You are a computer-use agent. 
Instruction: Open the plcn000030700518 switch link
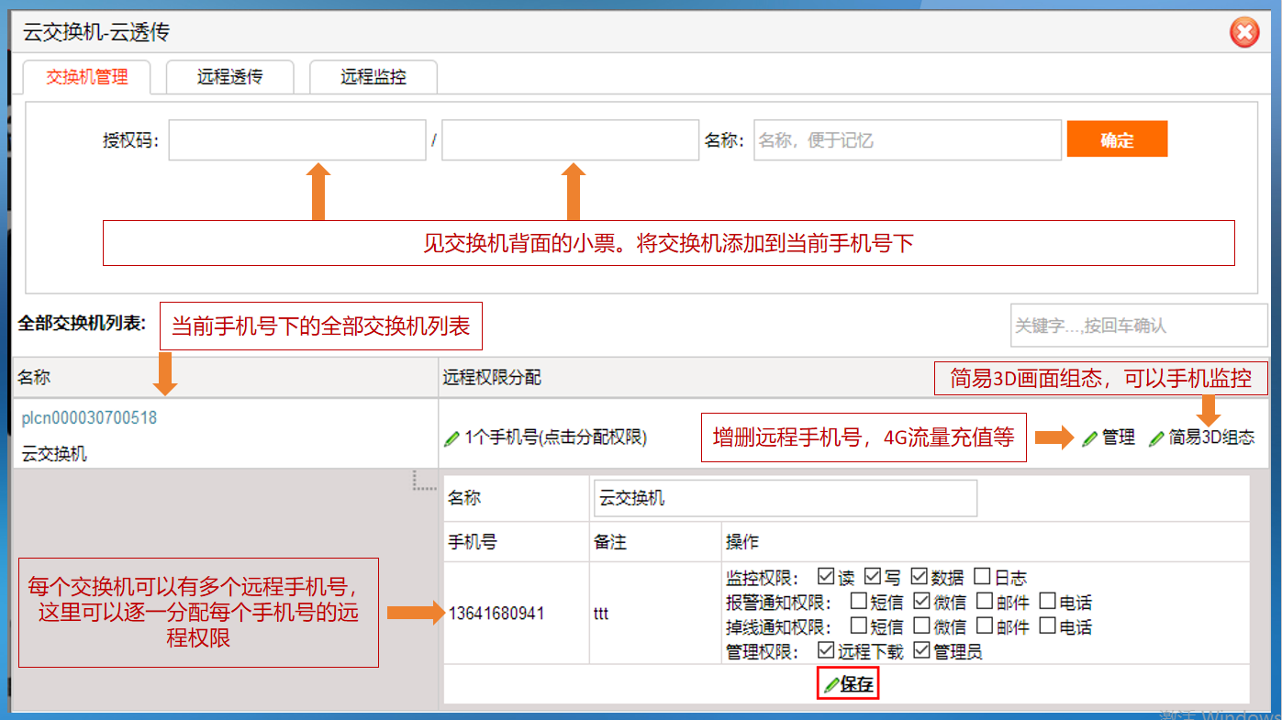click(89, 418)
